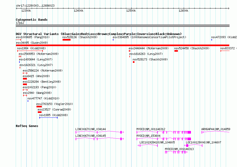Image resolution: width=237 pixels, height=167 pixels.
Task: Click esv2940 (Wang2008) label
Action: (37, 93)
